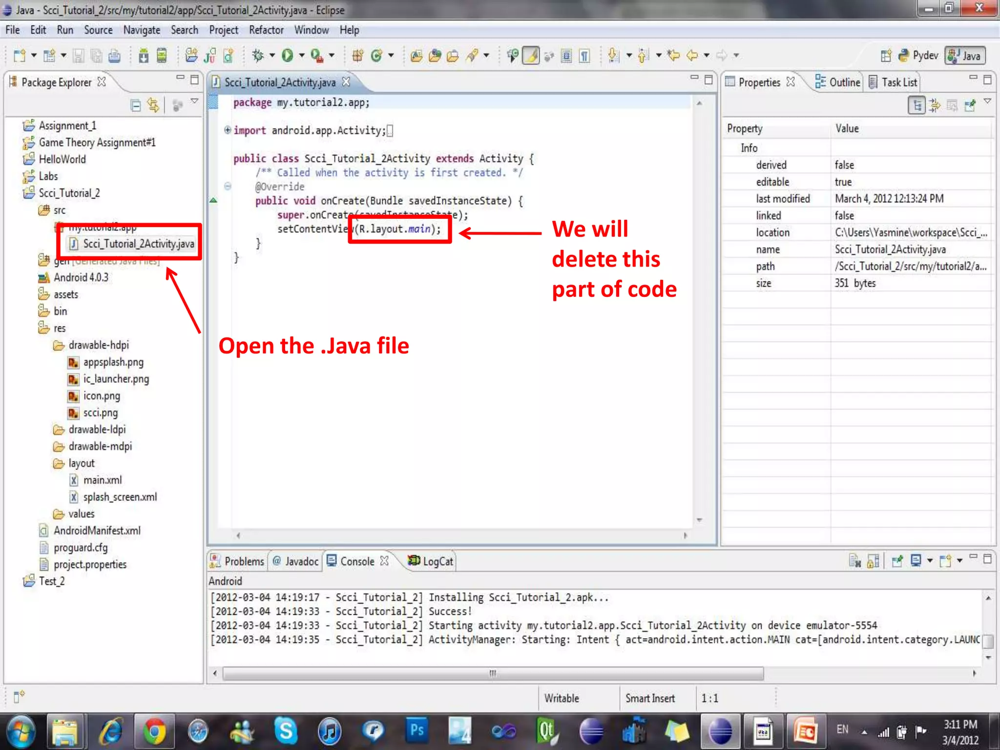Image resolution: width=1000 pixels, height=750 pixels.
Task: Open the Refactor menu
Action: click(x=266, y=30)
